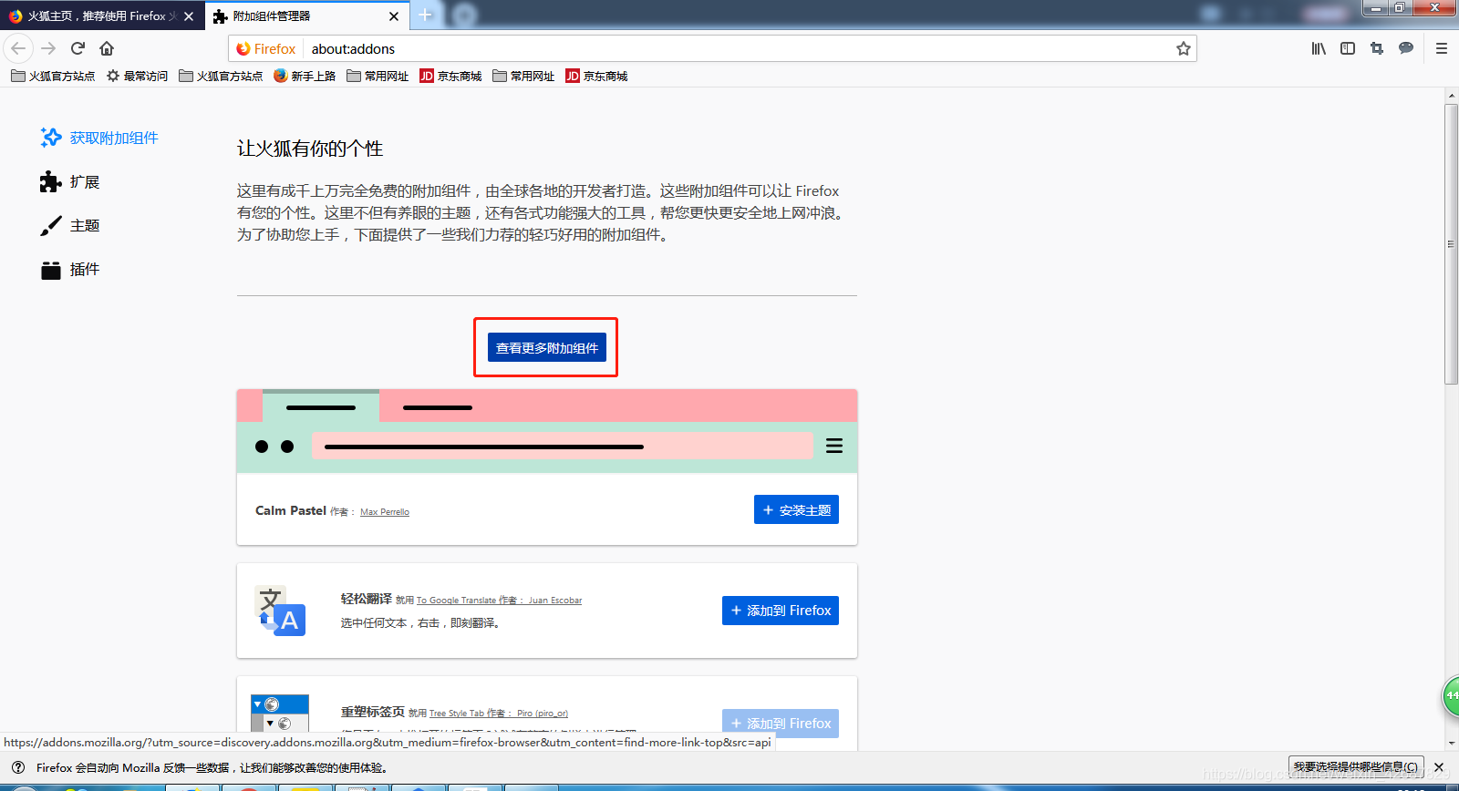The height and width of the screenshot is (791, 1459).
Task: Open the Tree Style Tab link
Action: click(457, 714)
